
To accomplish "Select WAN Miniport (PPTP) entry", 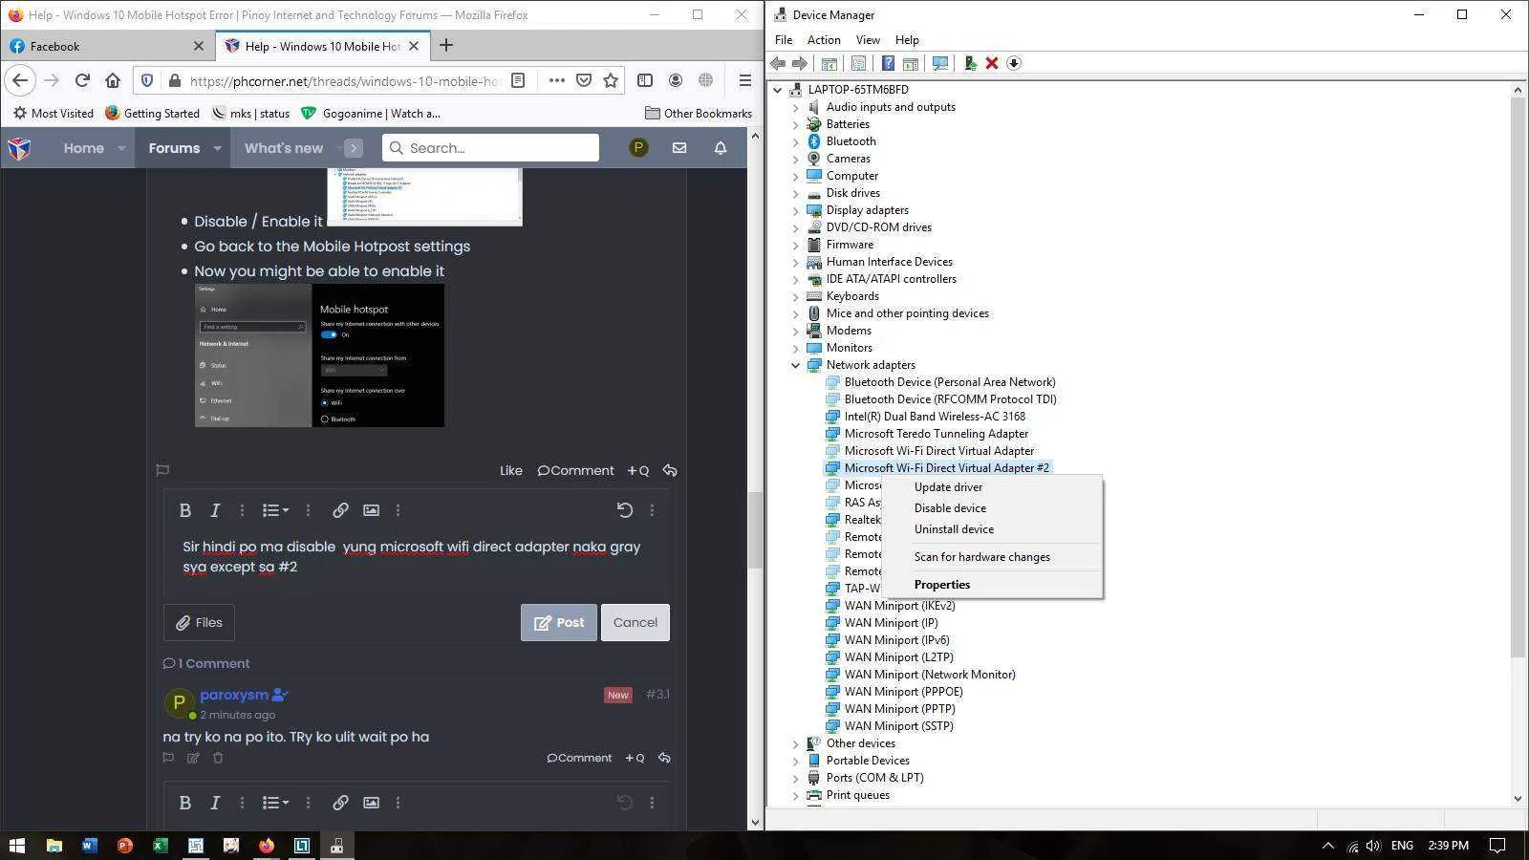I will [x=899, y=709].
